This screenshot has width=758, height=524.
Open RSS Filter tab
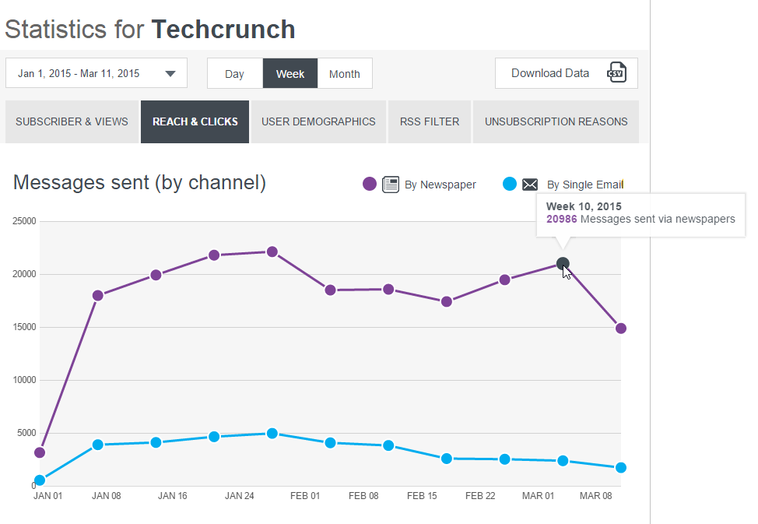pos(430,121)
